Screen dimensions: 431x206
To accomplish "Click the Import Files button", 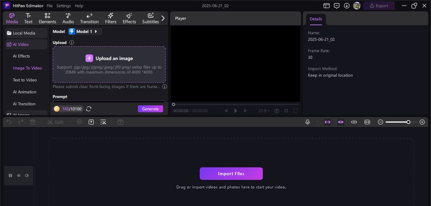I will [x=231, y=174].
